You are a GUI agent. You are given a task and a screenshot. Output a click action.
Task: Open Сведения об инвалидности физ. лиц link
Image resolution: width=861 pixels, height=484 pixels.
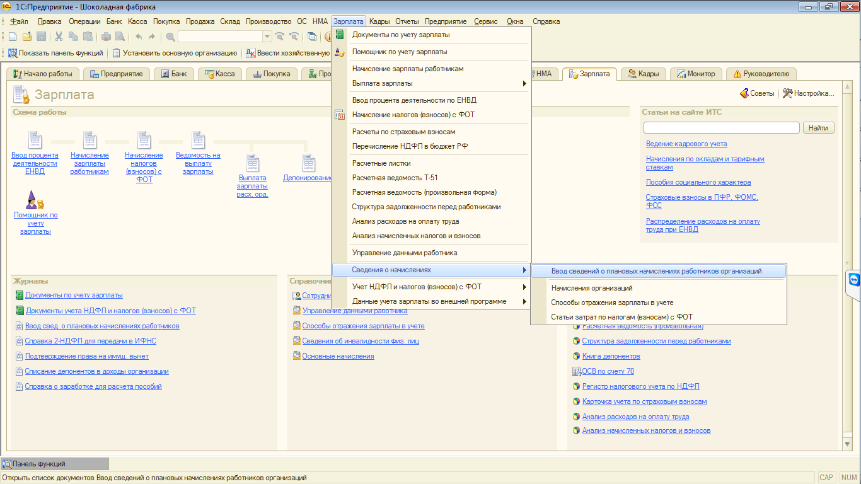click(361, 341)
